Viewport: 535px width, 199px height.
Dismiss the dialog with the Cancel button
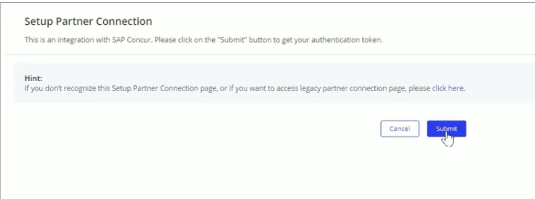[400, 129]
